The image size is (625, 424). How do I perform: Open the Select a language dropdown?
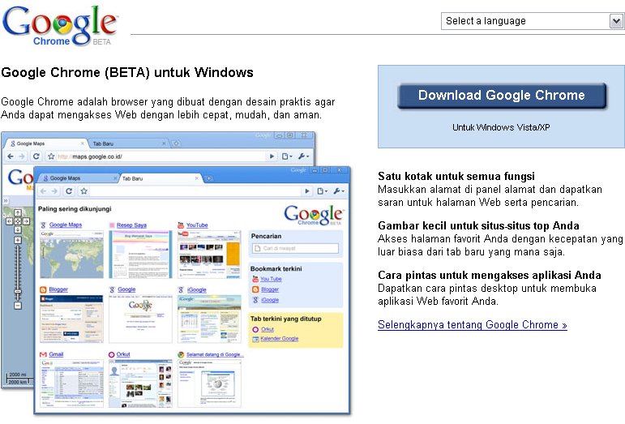click(533, 21)
